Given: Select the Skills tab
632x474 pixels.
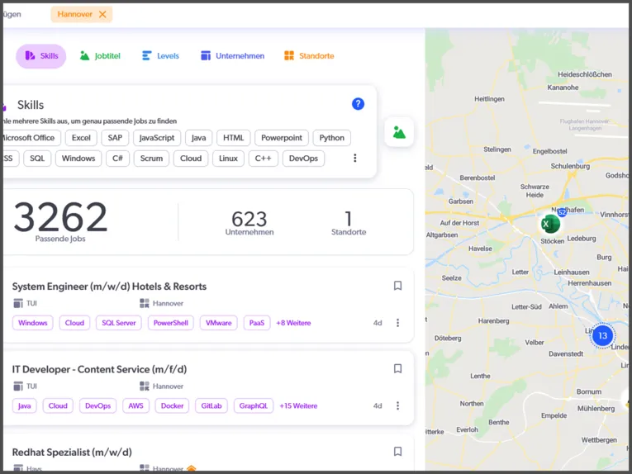Looking at the screenshot, I should tap(41, 56).
